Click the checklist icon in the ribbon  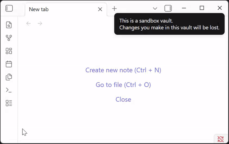9,103
